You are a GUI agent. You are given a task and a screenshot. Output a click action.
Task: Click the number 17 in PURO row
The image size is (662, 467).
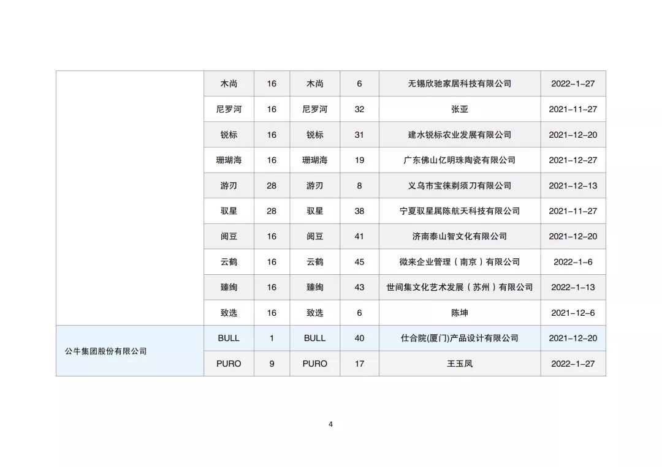[x=359, y=364]
